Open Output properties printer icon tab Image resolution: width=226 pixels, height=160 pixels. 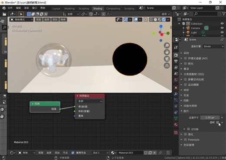pos(176,61)
